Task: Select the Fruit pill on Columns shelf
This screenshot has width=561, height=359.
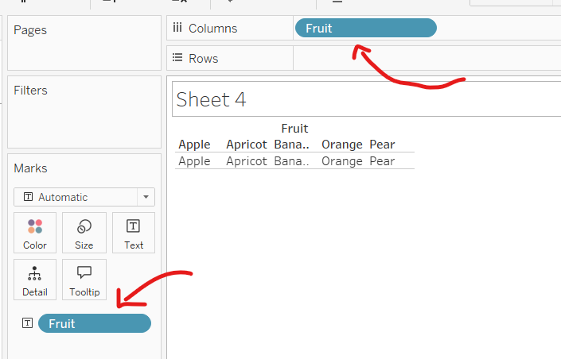Action: point(365,29)
